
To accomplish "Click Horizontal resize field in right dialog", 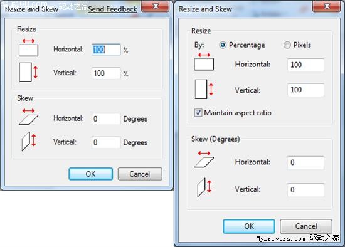I will click(305, 65).
